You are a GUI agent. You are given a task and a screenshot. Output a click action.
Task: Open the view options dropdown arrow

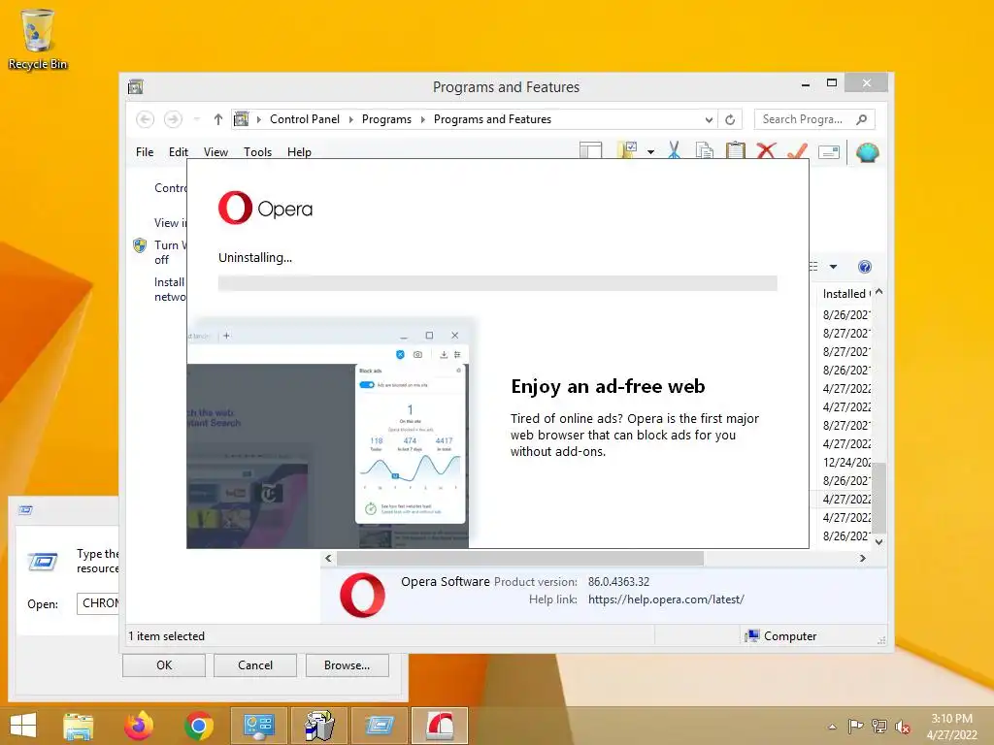coord(833,267)
